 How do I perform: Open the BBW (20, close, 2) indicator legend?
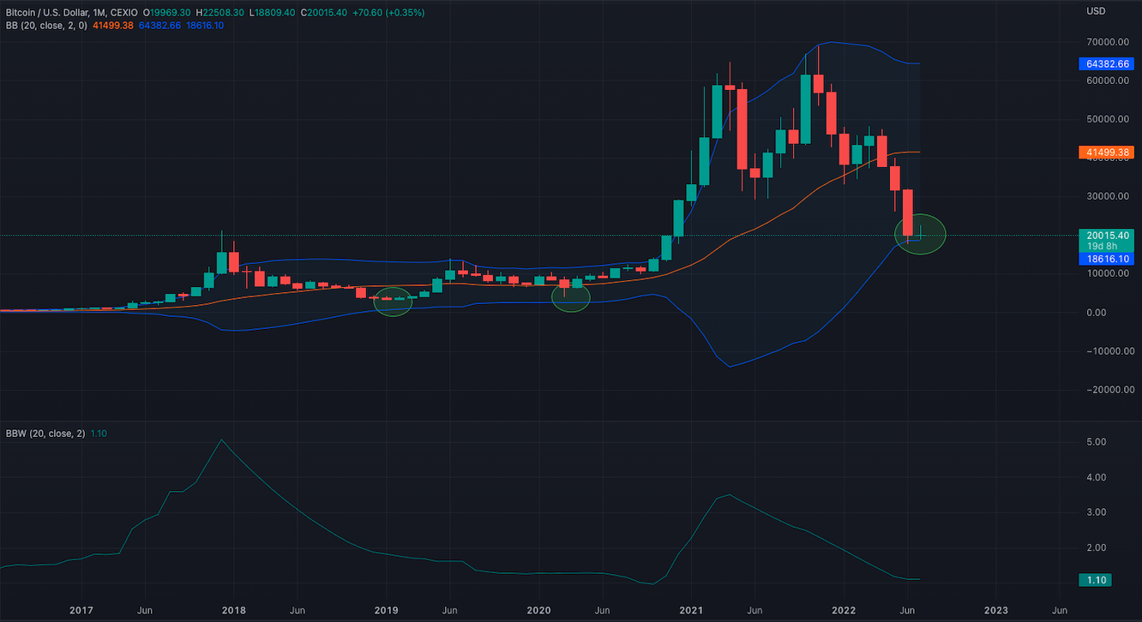point(45,434)
